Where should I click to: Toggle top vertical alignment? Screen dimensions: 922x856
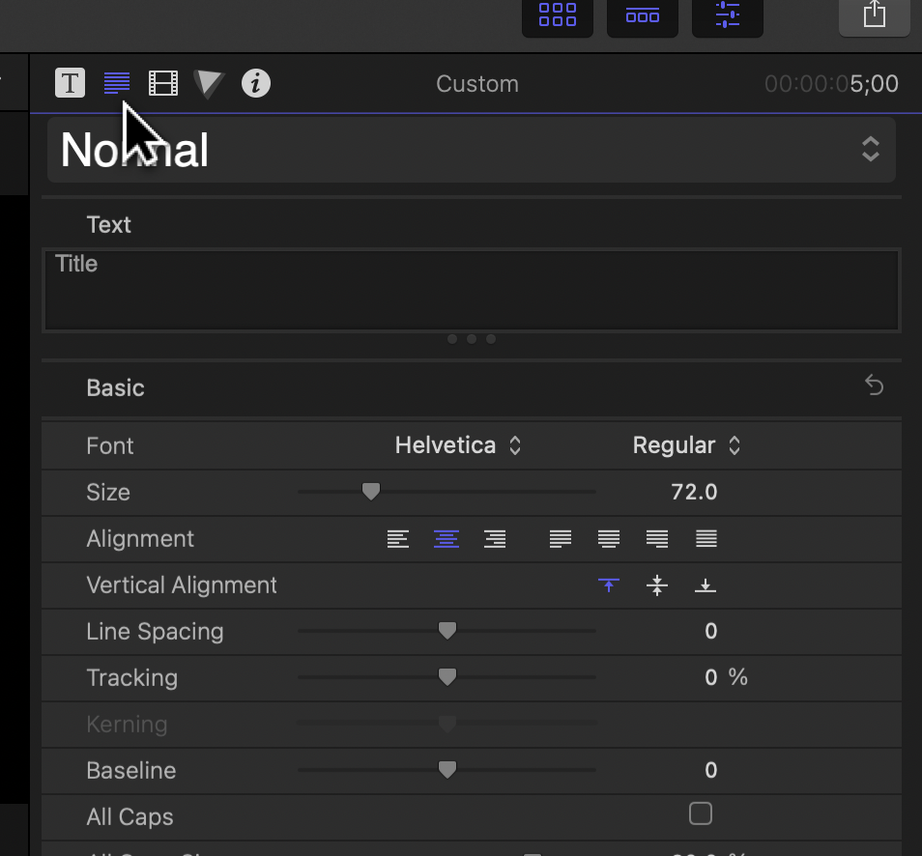[609, 585]
